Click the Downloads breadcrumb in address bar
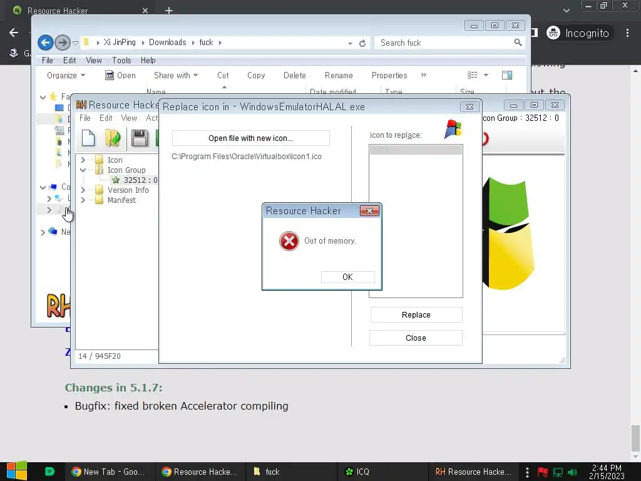 tap(167, 42)
